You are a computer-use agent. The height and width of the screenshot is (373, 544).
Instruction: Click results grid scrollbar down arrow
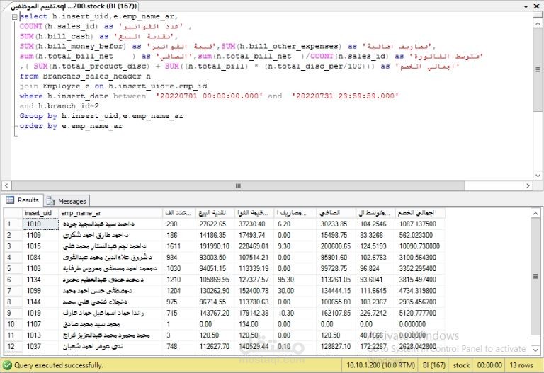(535, 350)
